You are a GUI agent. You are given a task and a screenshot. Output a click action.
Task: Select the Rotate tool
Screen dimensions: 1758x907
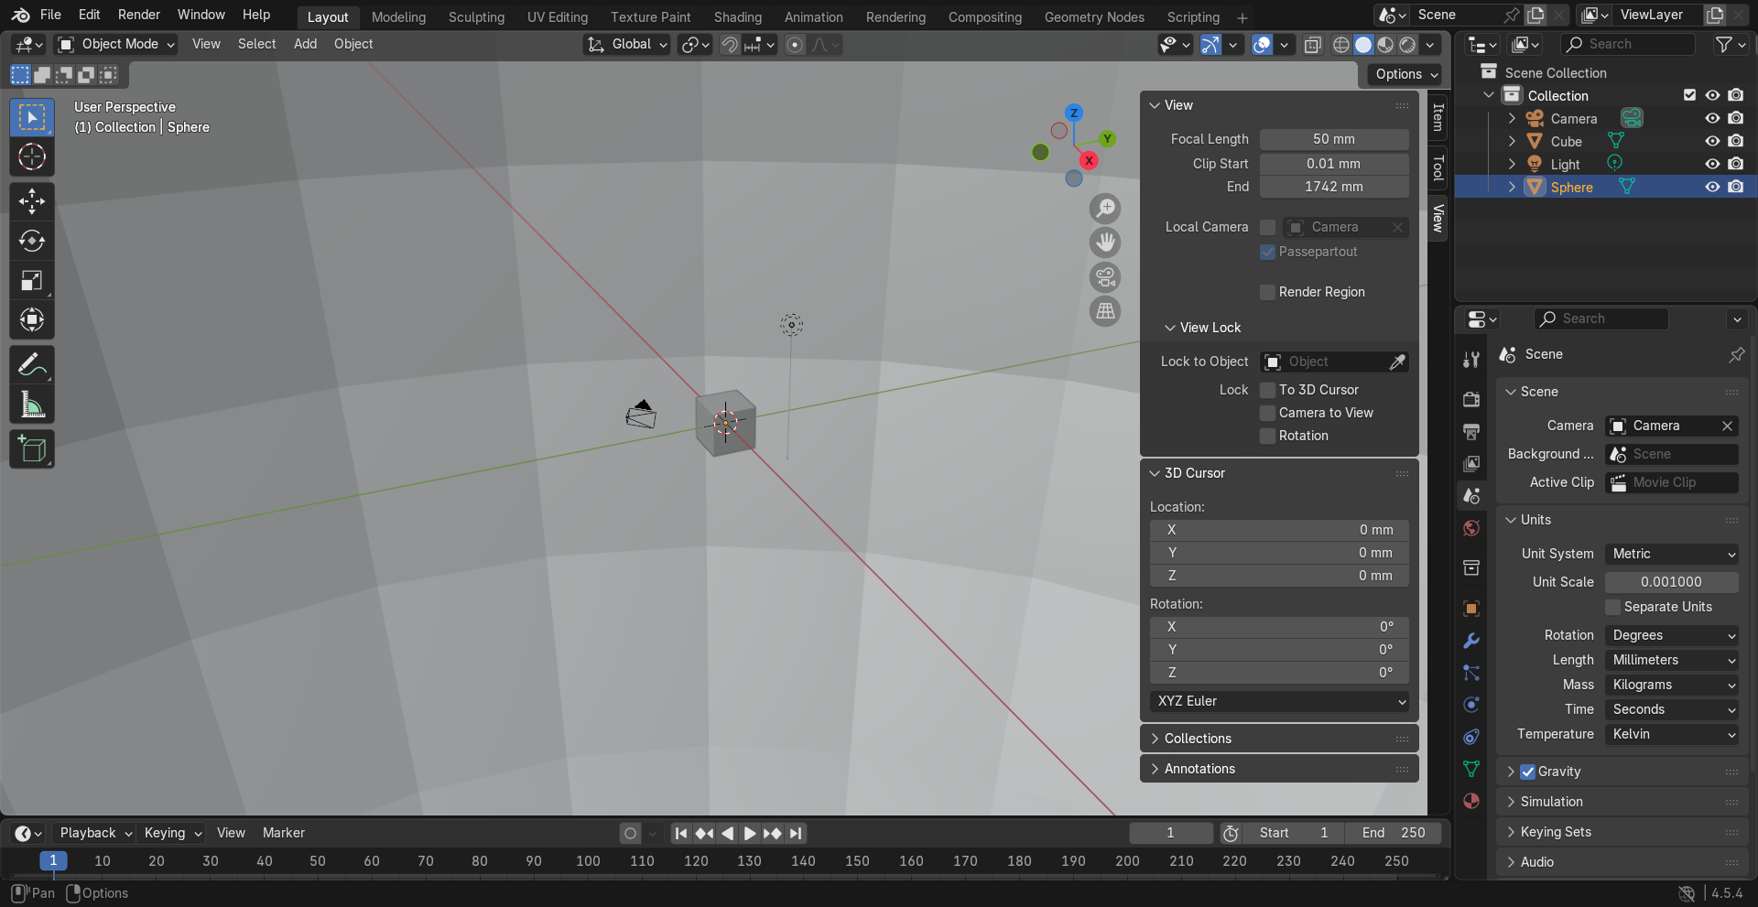(32, 241)
